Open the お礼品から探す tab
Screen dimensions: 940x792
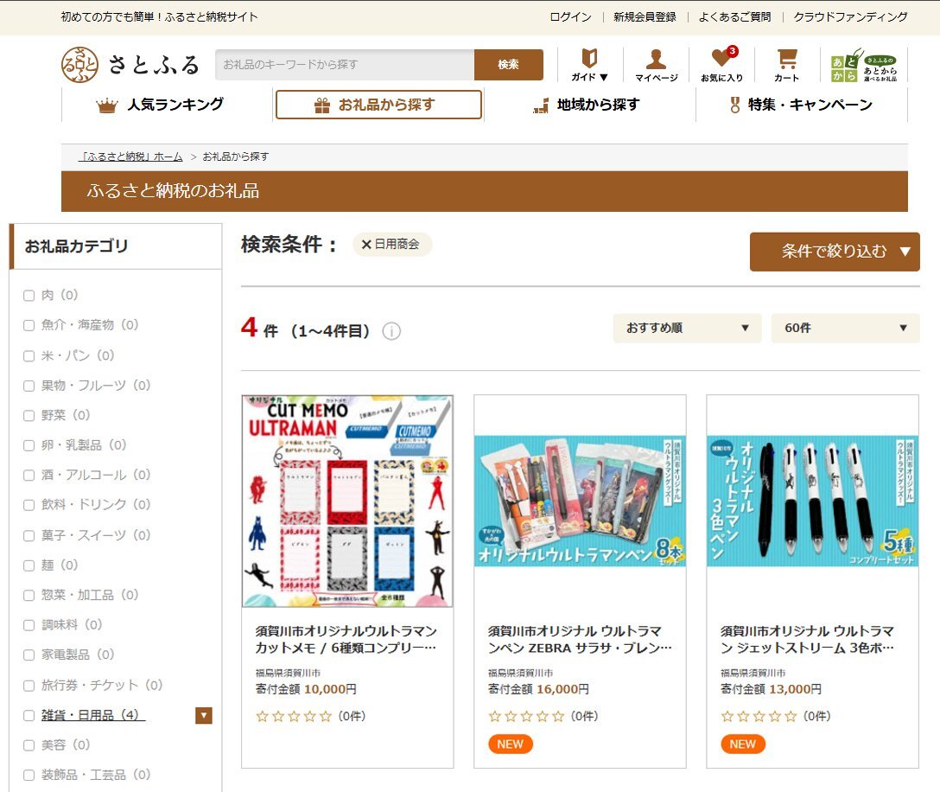378,105
